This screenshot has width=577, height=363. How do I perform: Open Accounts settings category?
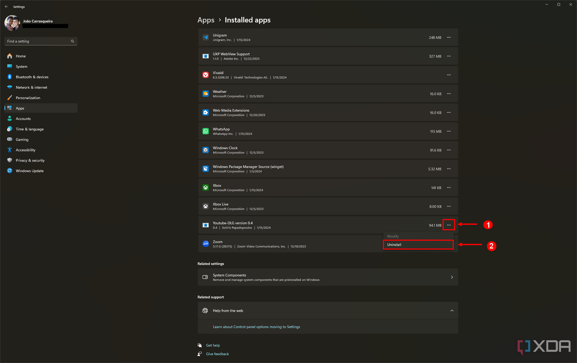tap(41, 119)
